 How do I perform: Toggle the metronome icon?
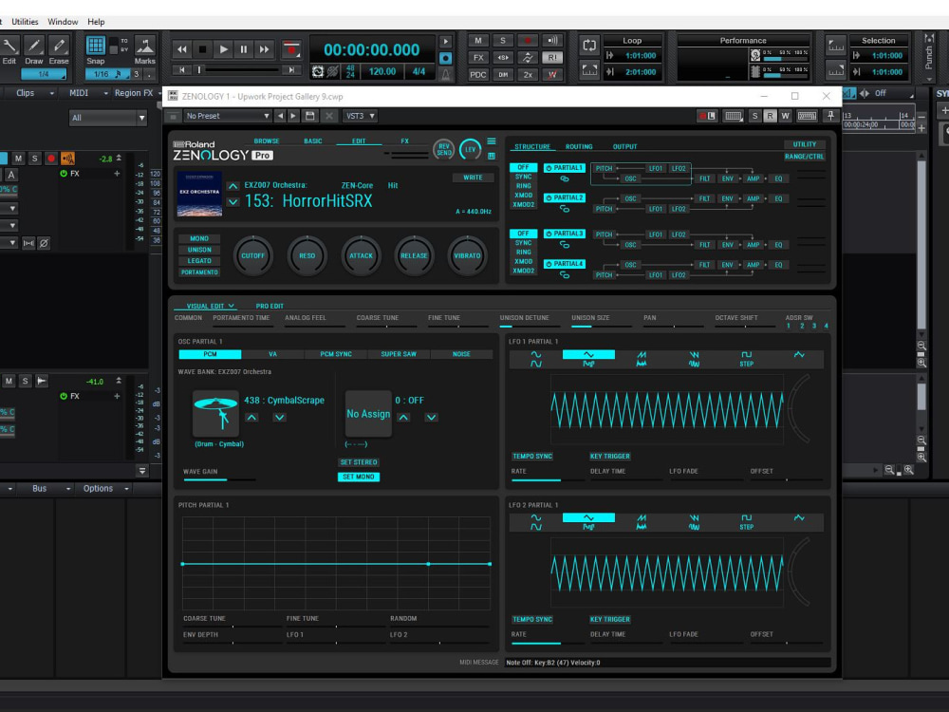pyautogui.click(x=445, y=74)
